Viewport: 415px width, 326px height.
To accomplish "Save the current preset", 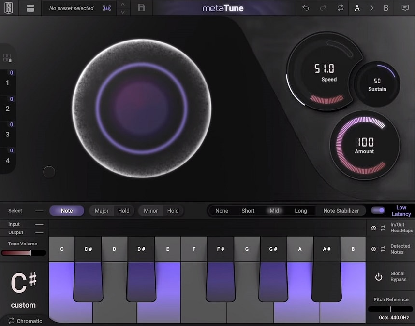I will [141, 8].
